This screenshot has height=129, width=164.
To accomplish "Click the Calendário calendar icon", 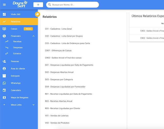I will point(4,90).
